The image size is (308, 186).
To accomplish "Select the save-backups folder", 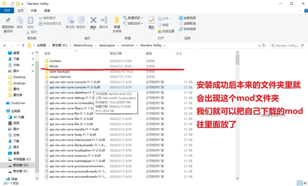I will 60,71.
